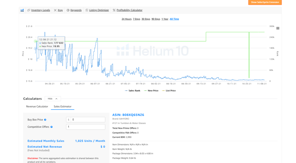Screen dimensions: 296x163
Task: Toggle List Price series in legend
Action: click(x=169, y=91)
